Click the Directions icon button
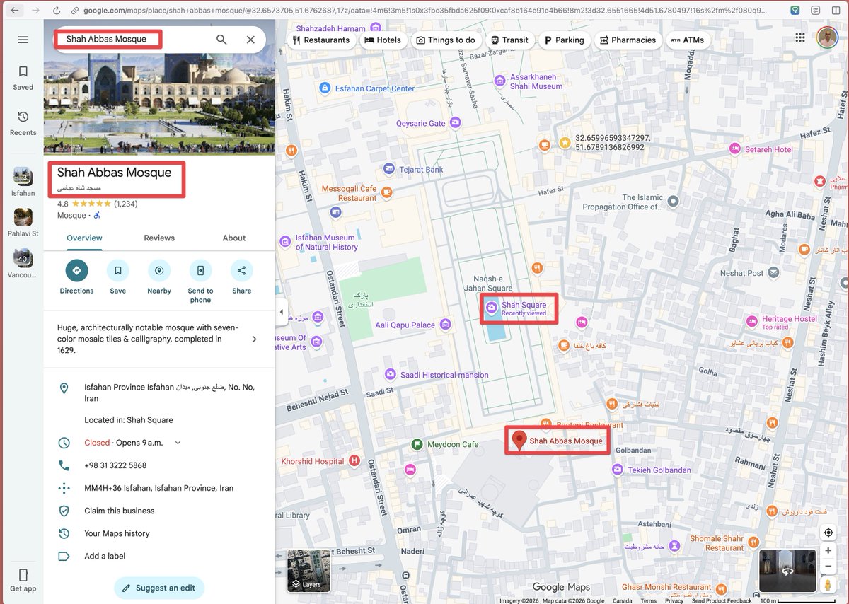849x604 pixels. tap(76, 270)
